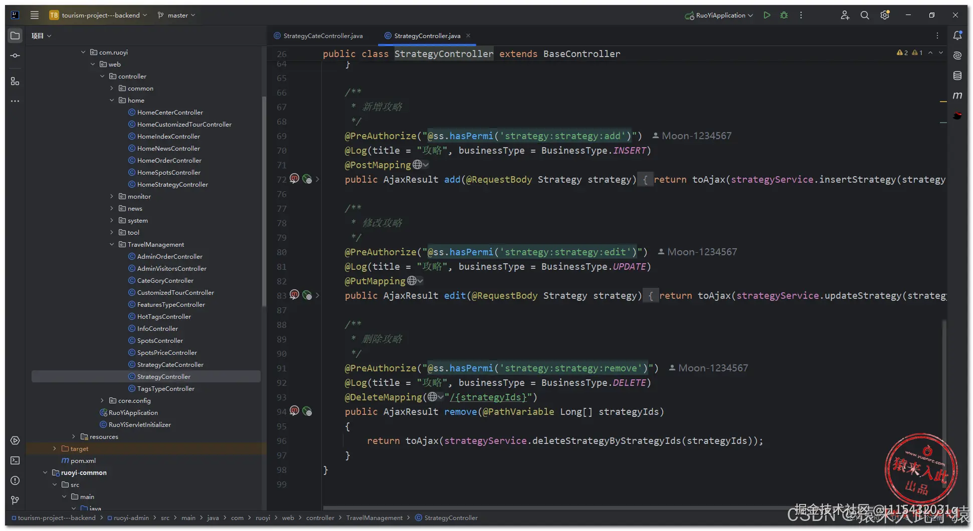Switch to StrategyCateController.java tab

[322, 36]
